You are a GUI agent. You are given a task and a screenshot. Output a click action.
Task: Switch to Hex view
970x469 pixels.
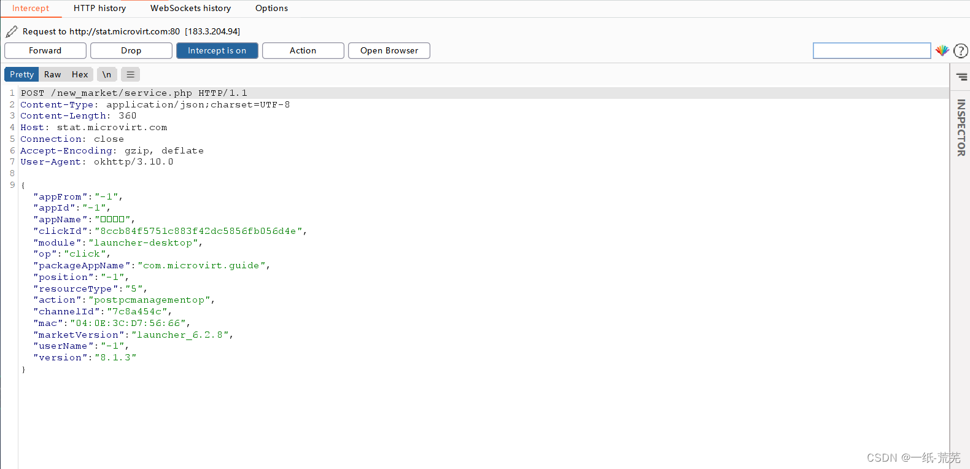(x=80, y=74)
